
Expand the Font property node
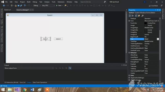[x=129, y=21]
